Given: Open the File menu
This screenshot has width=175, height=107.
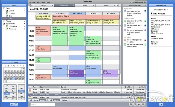Looking at the screenshot, I should [30, 2].
